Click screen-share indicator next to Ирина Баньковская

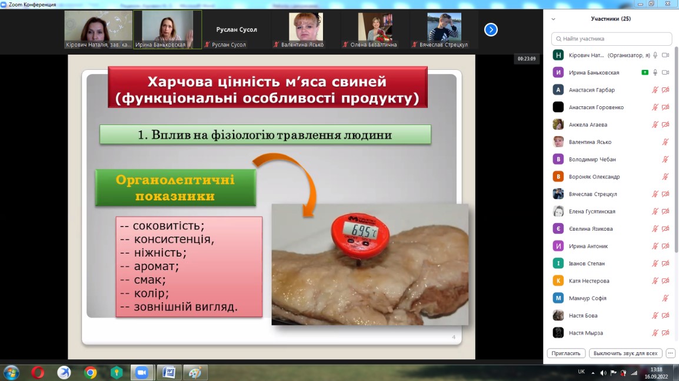[x=645, y=73]
